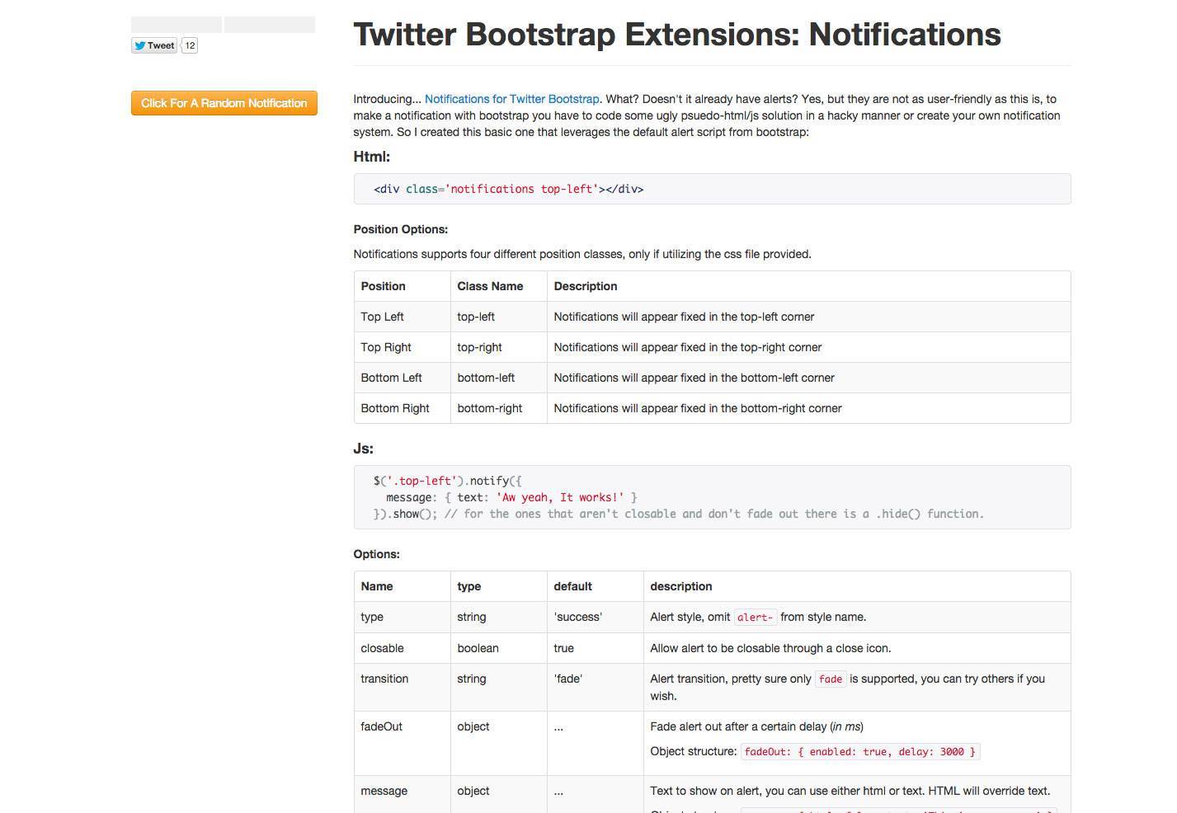Click the Html: subheading
The width and height of the screenshot is (1177, 813).
pyautogui.click(x=372, y=157)
